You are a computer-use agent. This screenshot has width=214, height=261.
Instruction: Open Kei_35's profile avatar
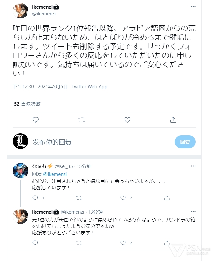pos(20,170)
